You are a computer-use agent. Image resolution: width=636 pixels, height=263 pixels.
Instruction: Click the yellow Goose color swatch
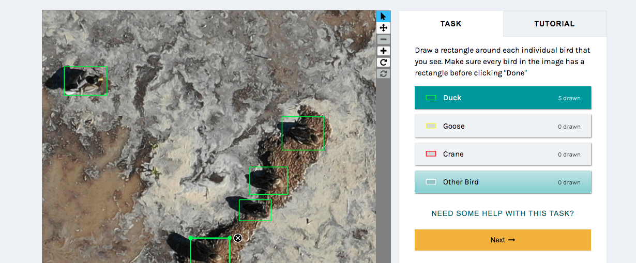pos(431,126)
